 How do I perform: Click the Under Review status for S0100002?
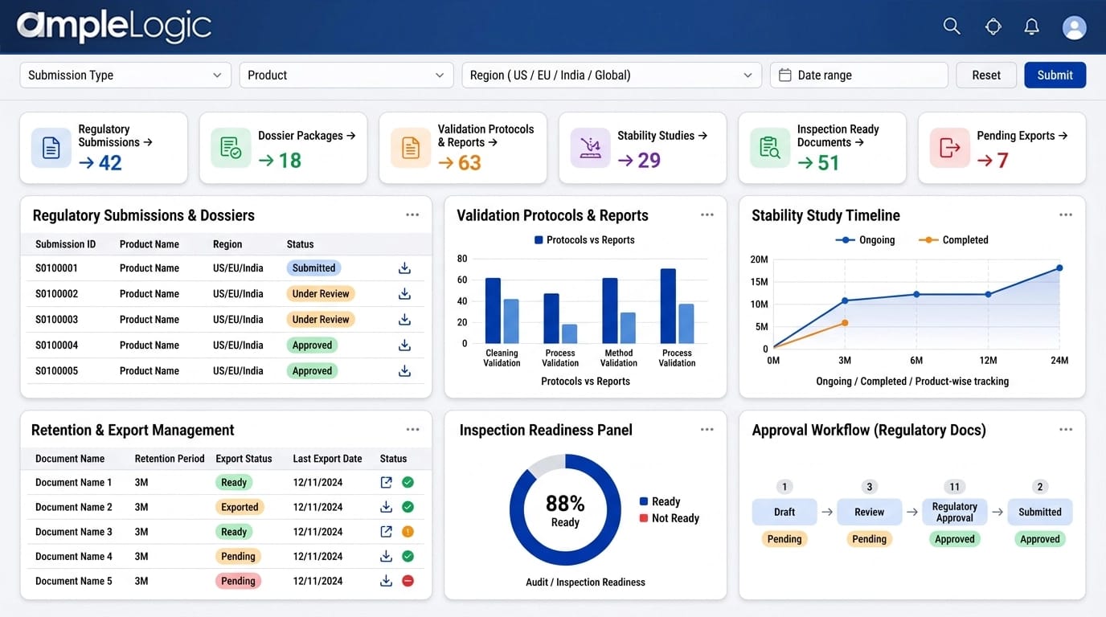click(x=321, y=294)
